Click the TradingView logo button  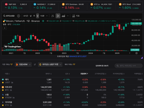(12, 47)
